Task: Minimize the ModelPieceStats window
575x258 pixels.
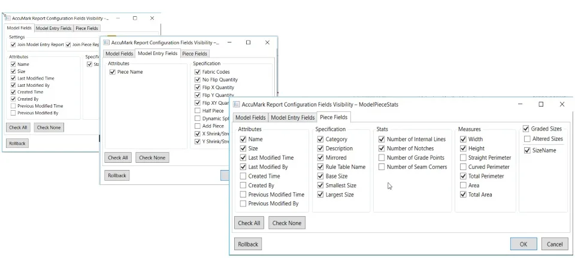Action: click(x=520, y=104)
